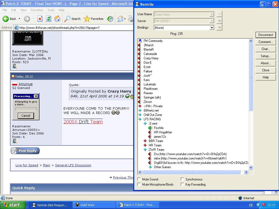Open the Ventrilo Chat window
Image resolution: width=279 pixels, height=209 pixels.
coord(266,49)
